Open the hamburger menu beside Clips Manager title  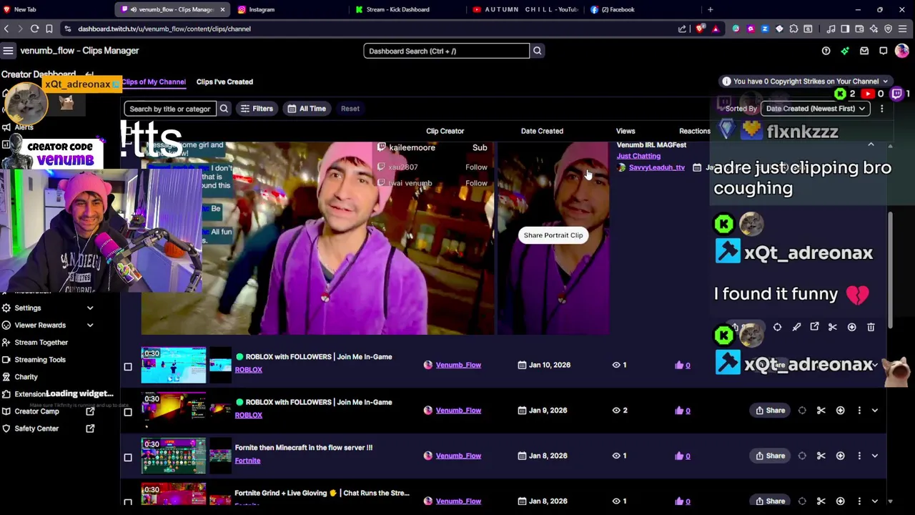coord(8,51)
